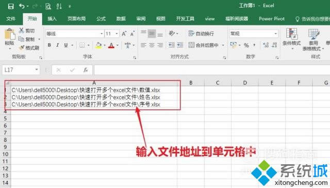Open the Name Box dropdown arrow

pyautogui.click(x=37, y=70)
